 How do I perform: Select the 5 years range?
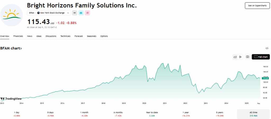pyautogui.click(x=219, y=114)
